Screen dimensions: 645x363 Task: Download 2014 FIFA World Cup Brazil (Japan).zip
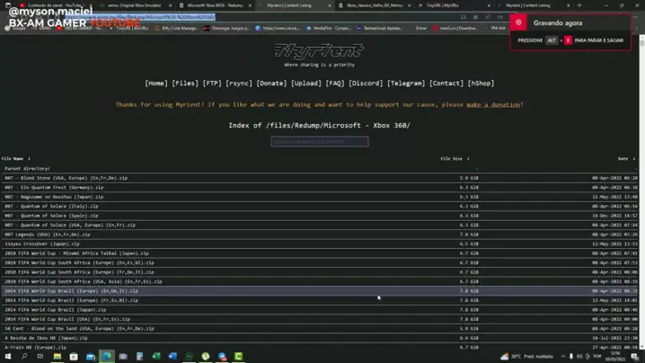tap(55, 310)
